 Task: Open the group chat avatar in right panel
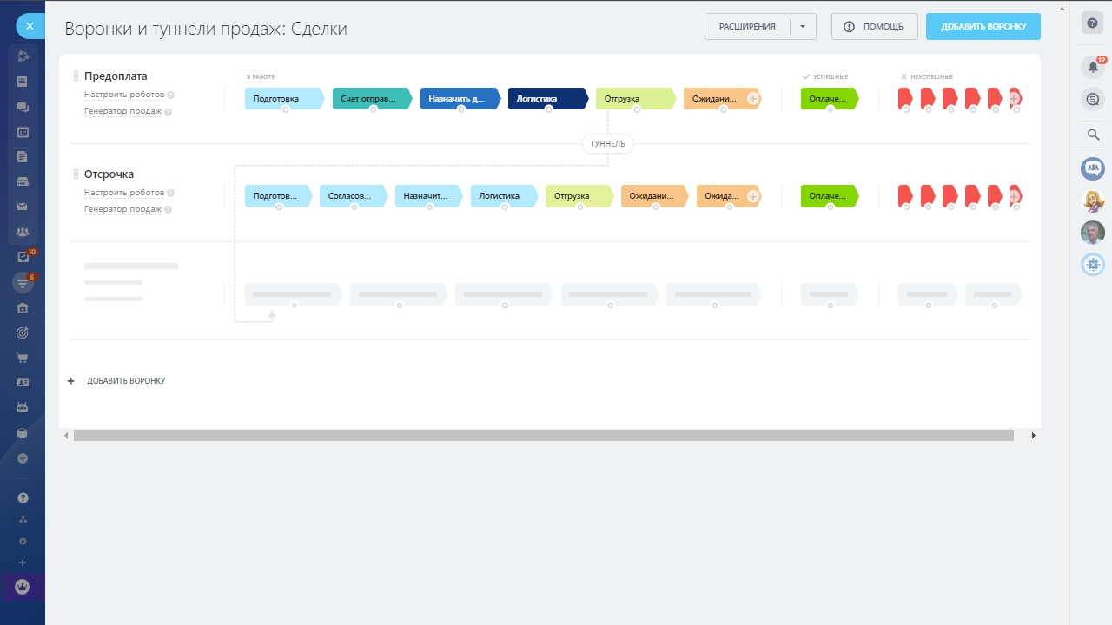[x=1093, y=168]
